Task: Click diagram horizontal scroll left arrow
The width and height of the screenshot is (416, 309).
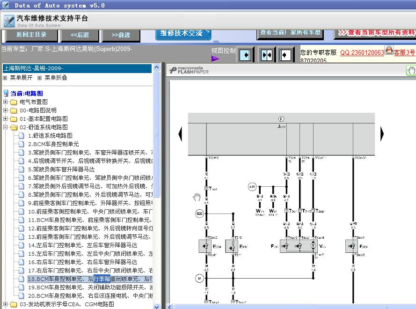Action: pyautogui.click(x=170, y=307)
